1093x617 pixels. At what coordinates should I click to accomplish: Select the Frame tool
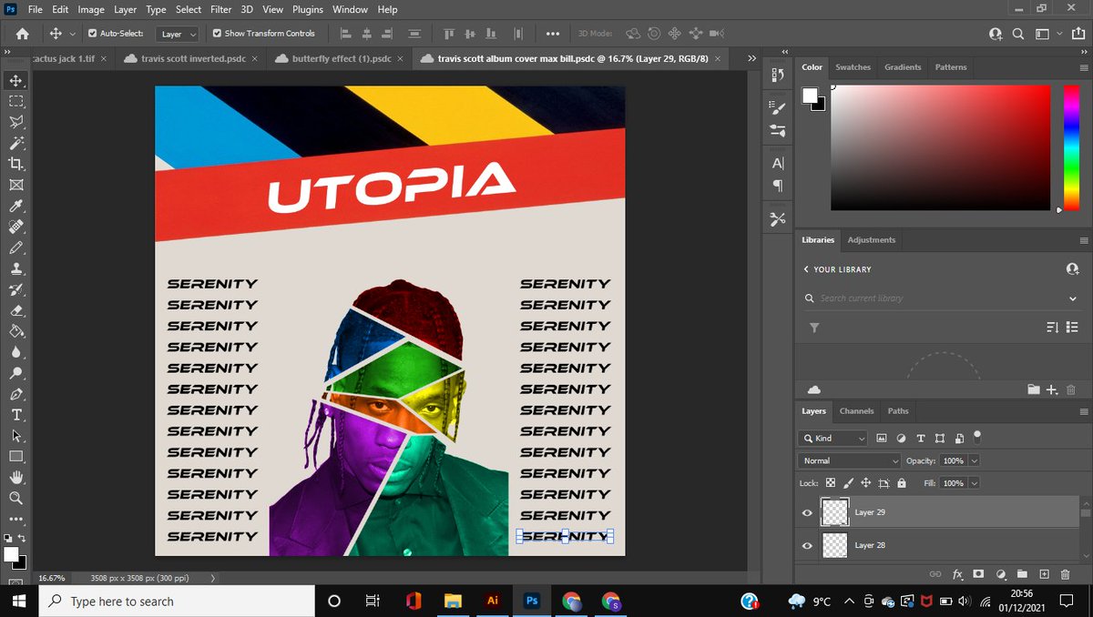tap(15, 185)
